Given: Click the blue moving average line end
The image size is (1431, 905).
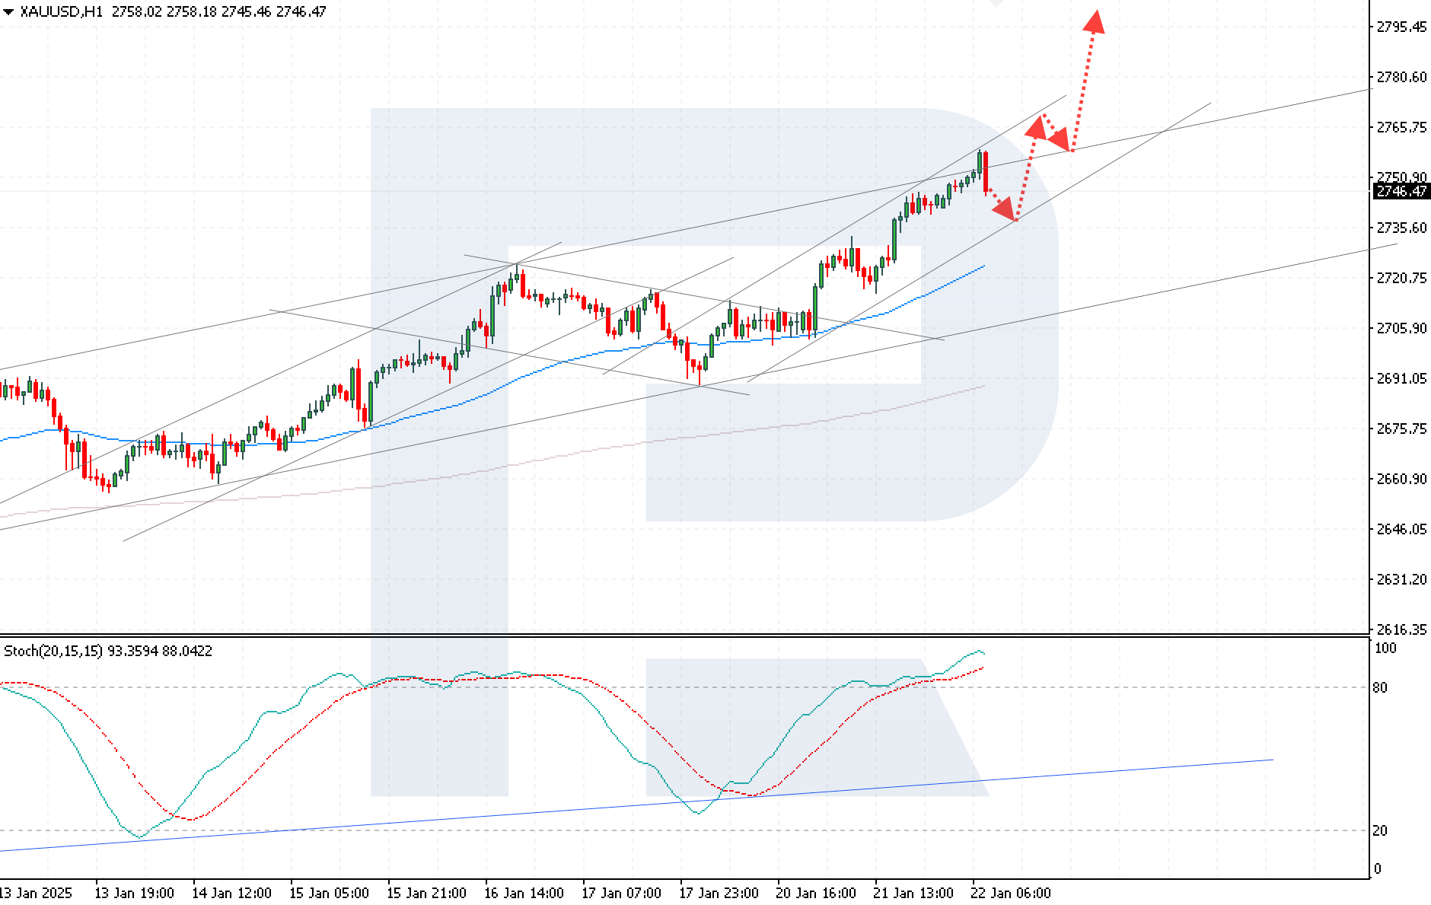Looking at the screenshot, I should (982, 266).
